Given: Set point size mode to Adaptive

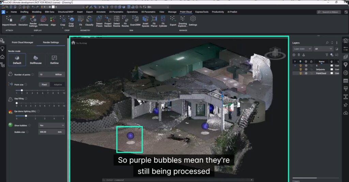Looking at the screenshot, I should (x=58, y=85).
